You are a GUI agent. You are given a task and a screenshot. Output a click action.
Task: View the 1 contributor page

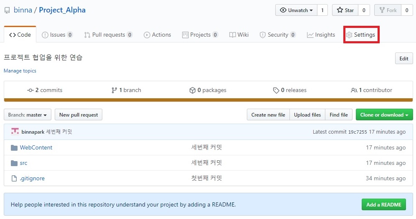371,90
